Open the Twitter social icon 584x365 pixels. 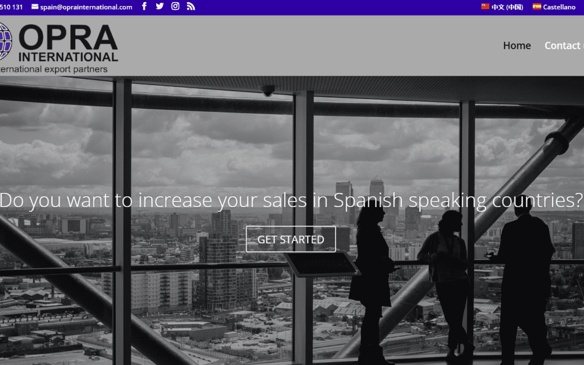(160, 6)
